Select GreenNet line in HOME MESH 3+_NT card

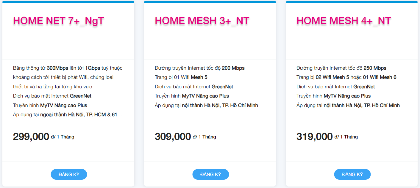(194, 87)
